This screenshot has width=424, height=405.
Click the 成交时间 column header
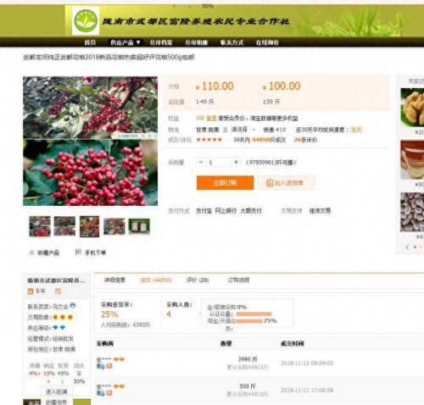click(x=293, y=343)
